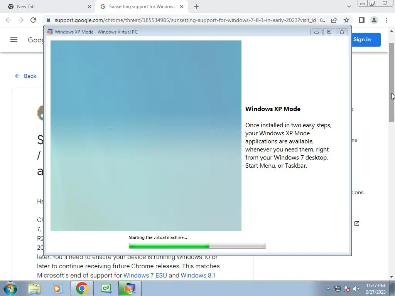Switch to the New Tab browser tab
The image size is (395, 296).
48,7
